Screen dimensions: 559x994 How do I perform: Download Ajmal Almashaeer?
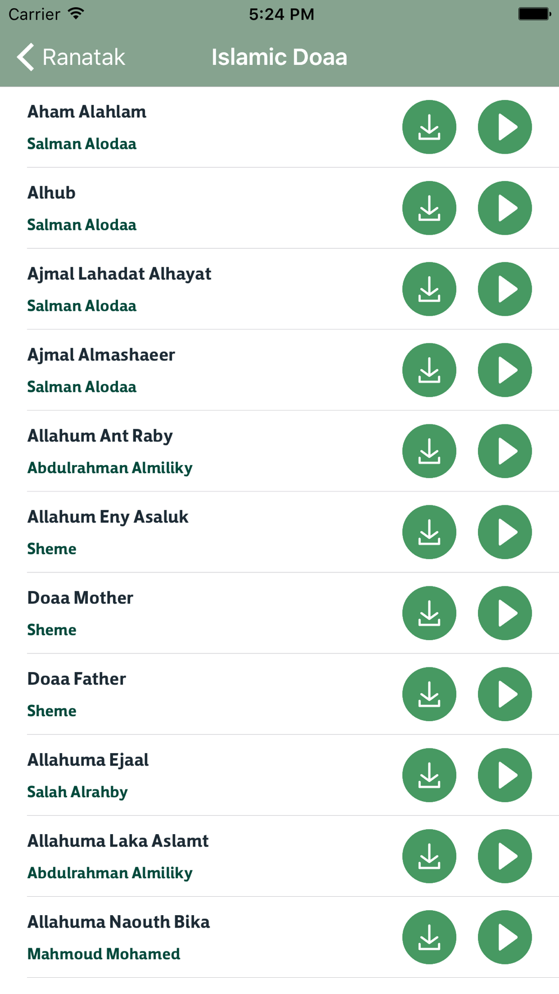coord(429,370)
